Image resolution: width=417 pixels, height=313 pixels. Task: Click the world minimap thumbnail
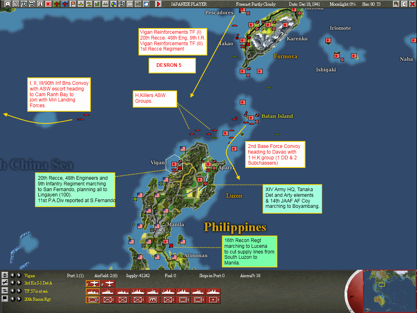point(389,291)
